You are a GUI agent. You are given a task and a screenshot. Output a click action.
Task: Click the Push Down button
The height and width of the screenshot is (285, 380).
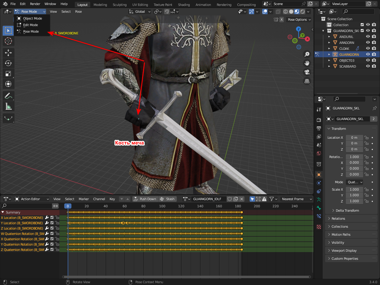(145, 199)
